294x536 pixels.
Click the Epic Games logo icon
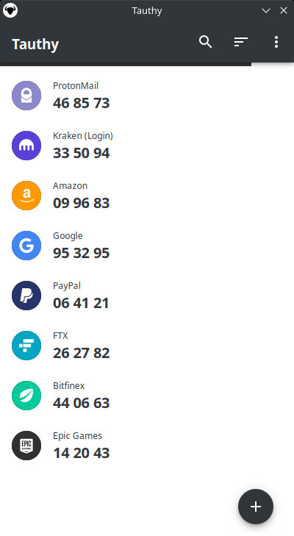pos(26,446)
